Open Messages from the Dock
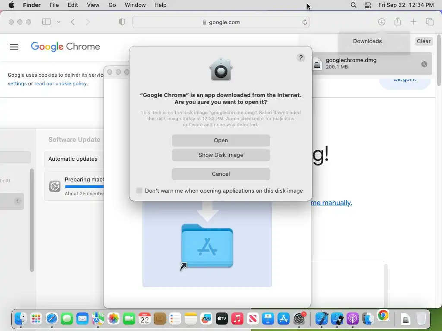The width and height of the screenshot is (442, 331). (x=67, y=319)
